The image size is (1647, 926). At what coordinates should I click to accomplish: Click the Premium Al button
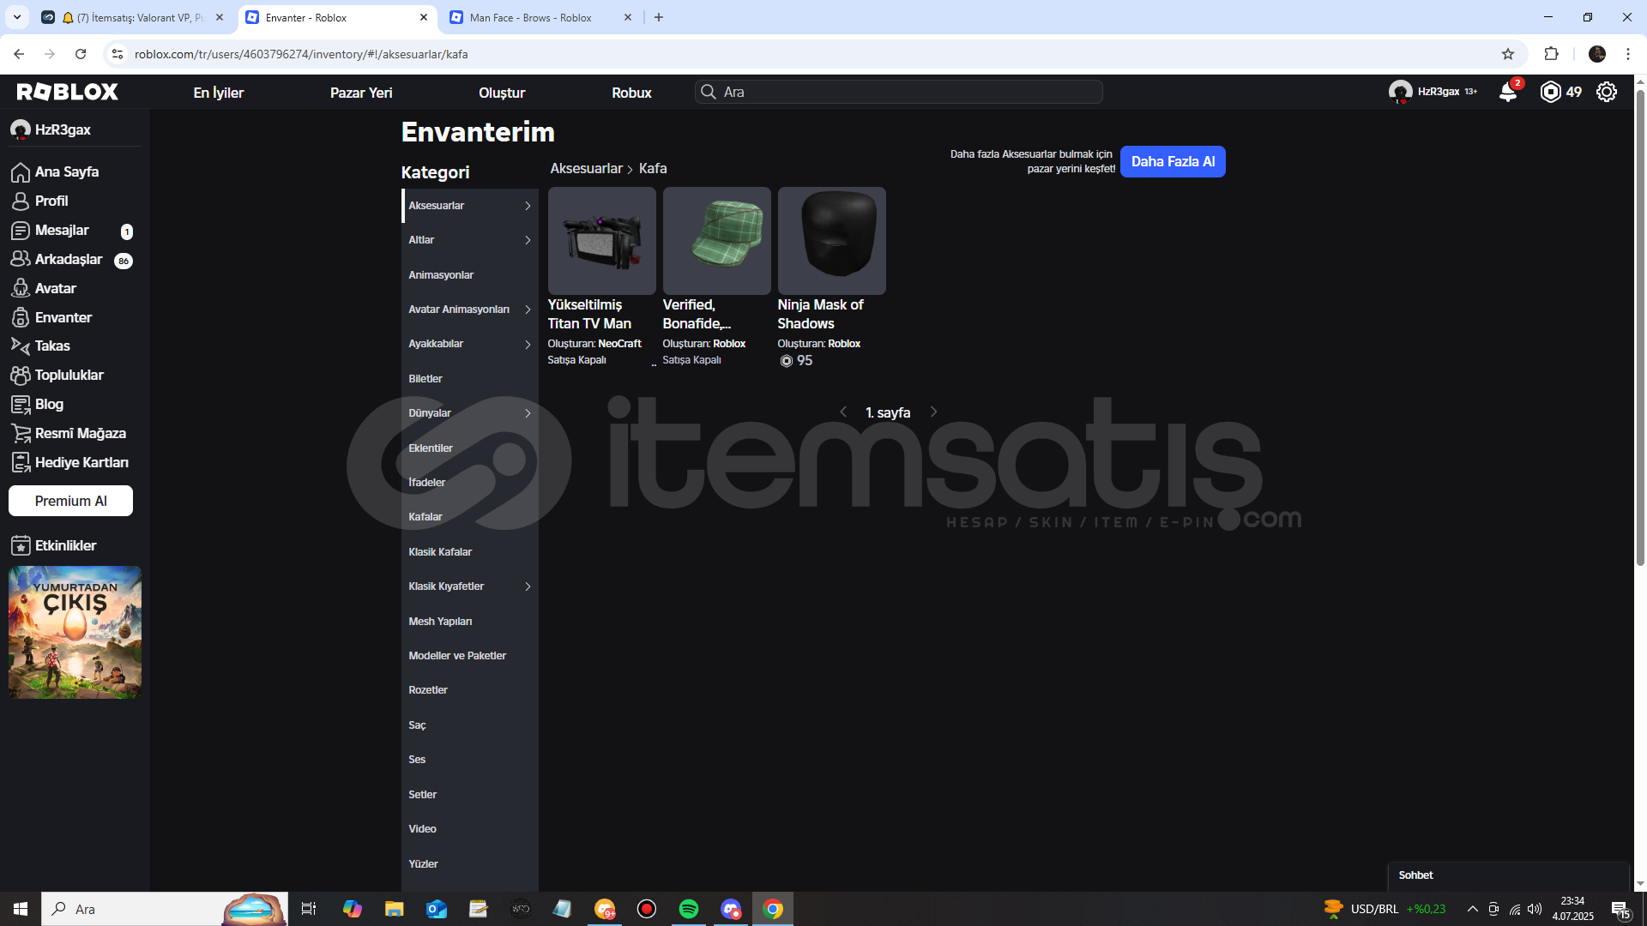pos(70,501)
